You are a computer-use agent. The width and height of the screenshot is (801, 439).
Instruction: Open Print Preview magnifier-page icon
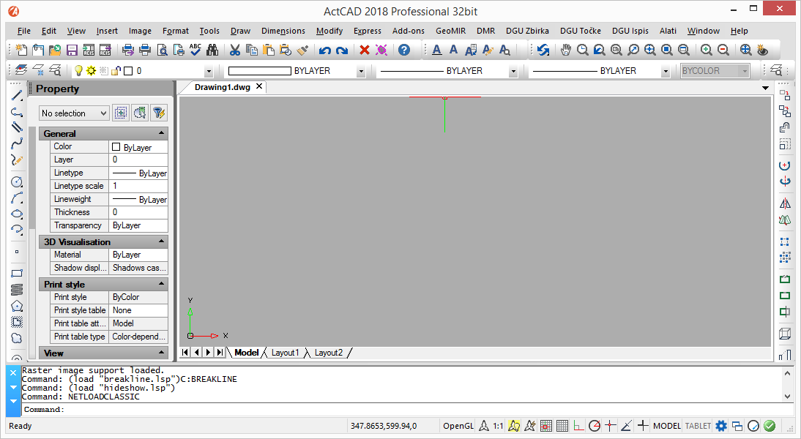(163, 50)
